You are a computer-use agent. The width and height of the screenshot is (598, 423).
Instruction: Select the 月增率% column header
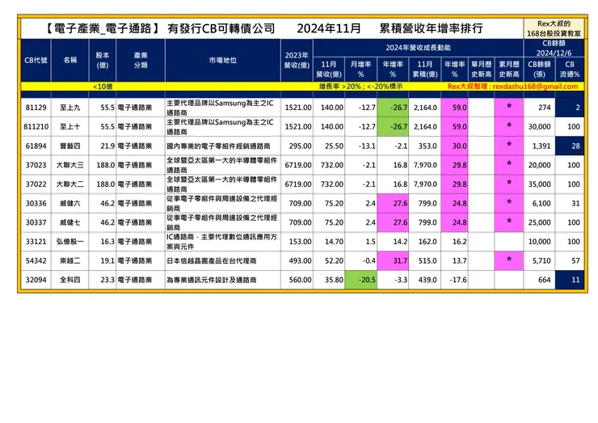(360, 70)
